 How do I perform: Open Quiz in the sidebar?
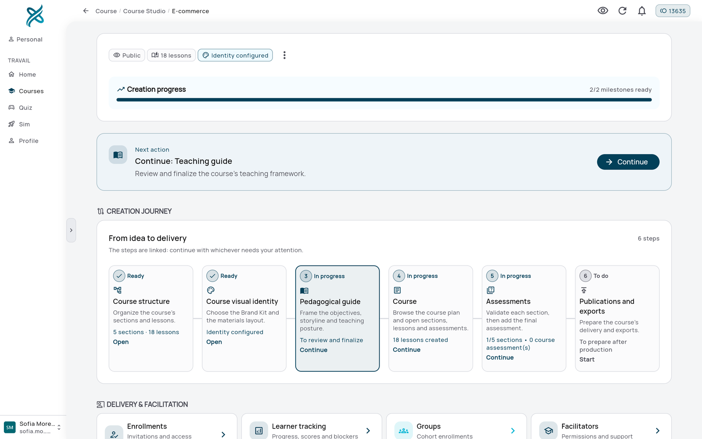point(25,108)
